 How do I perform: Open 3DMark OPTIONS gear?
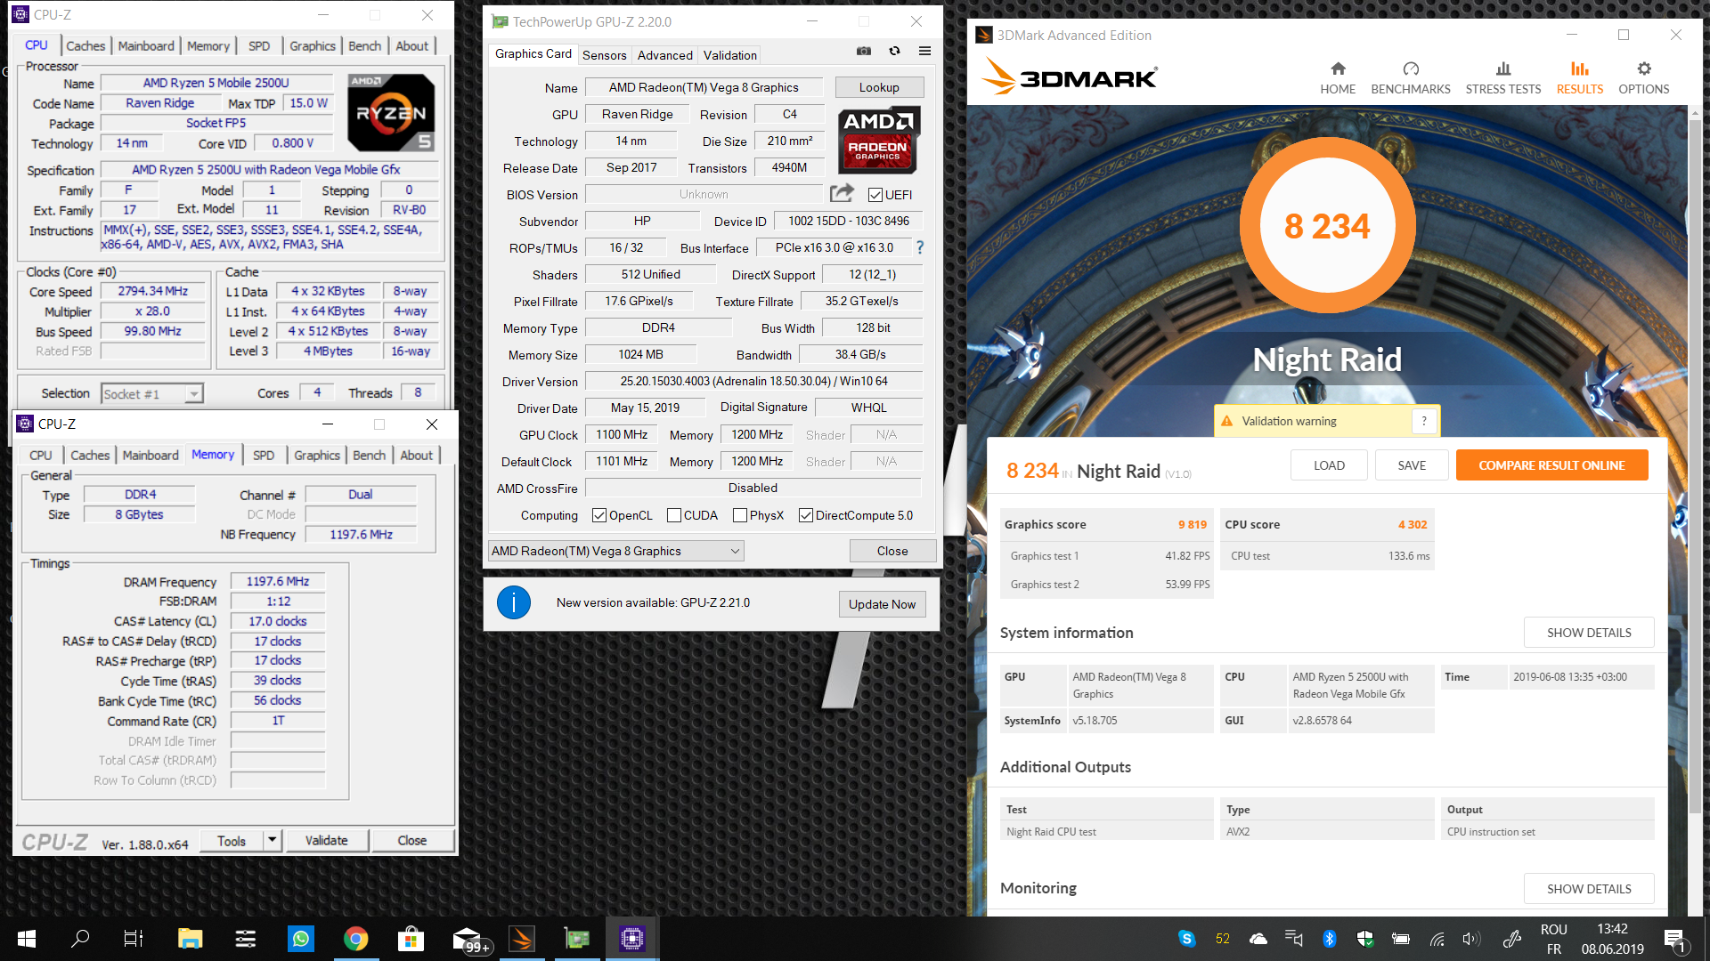pos(1644,78)
